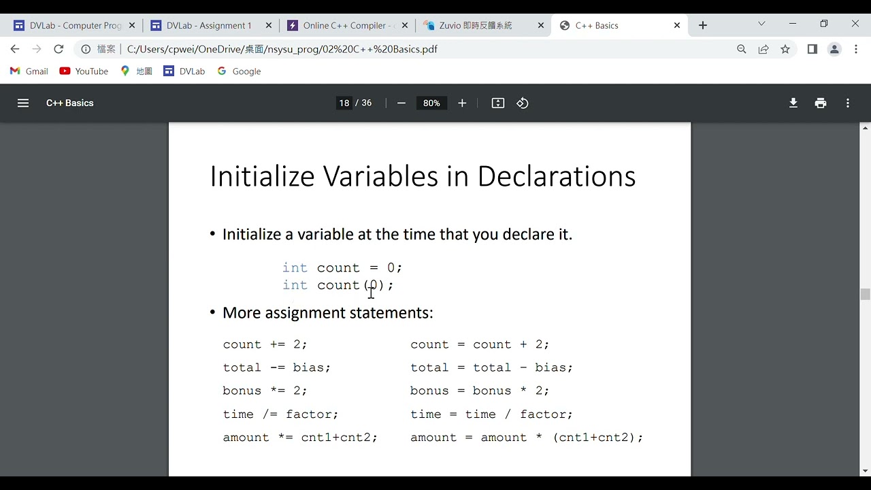Viewport: 871px width, 490px height.
Task: Click the text bonus = bonus * 2;
Action: (x=480, y=391)
